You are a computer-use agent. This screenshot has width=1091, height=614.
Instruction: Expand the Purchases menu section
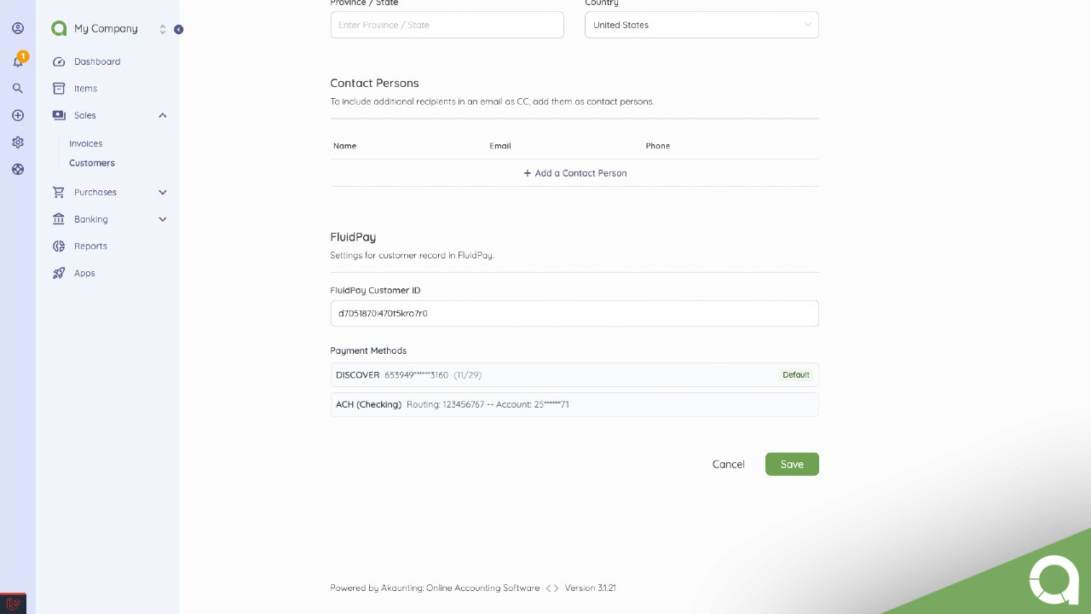[162, 192]
